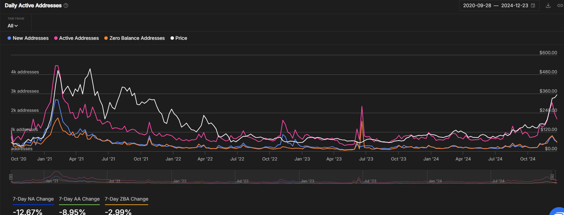Click the -2.99% value
The height and width of the screenshot is (215, 564).
118,212
